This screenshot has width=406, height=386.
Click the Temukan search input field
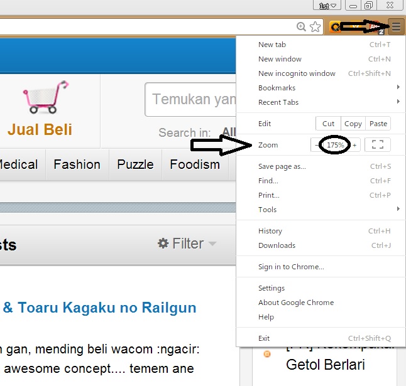[x=191, y=100]
